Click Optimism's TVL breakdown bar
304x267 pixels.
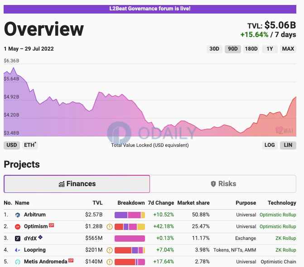130,227
